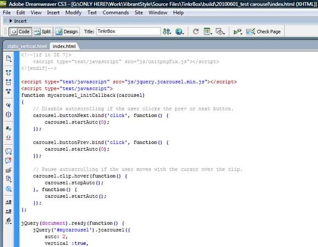The width and height of the screenshot is (318, 247).
Task: Open the Visual Aids eye dropdown
Action: pyautogui.click(x=220, y=32)
